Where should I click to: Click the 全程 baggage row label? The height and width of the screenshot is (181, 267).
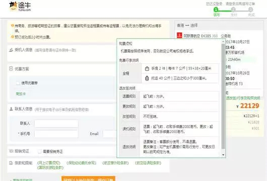tap(126, 73)
